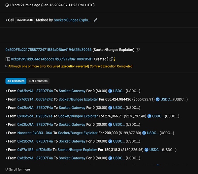Click the USDC token icon in 276,966.71 row

(149, 116)
